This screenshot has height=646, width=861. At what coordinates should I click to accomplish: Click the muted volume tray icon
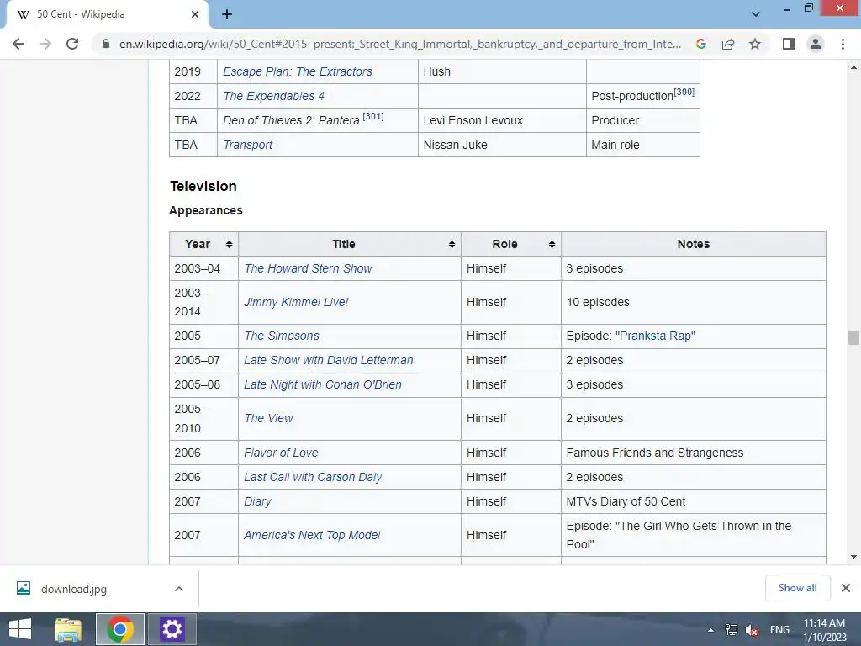point(752,630)
